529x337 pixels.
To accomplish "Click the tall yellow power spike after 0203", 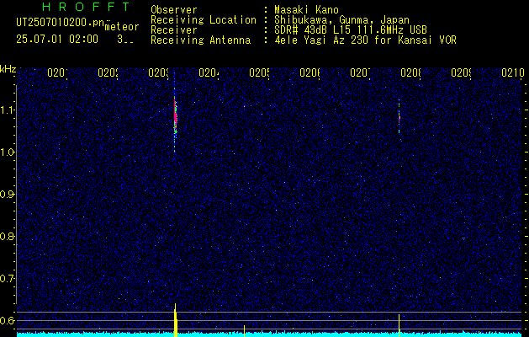I will point(176,319).
